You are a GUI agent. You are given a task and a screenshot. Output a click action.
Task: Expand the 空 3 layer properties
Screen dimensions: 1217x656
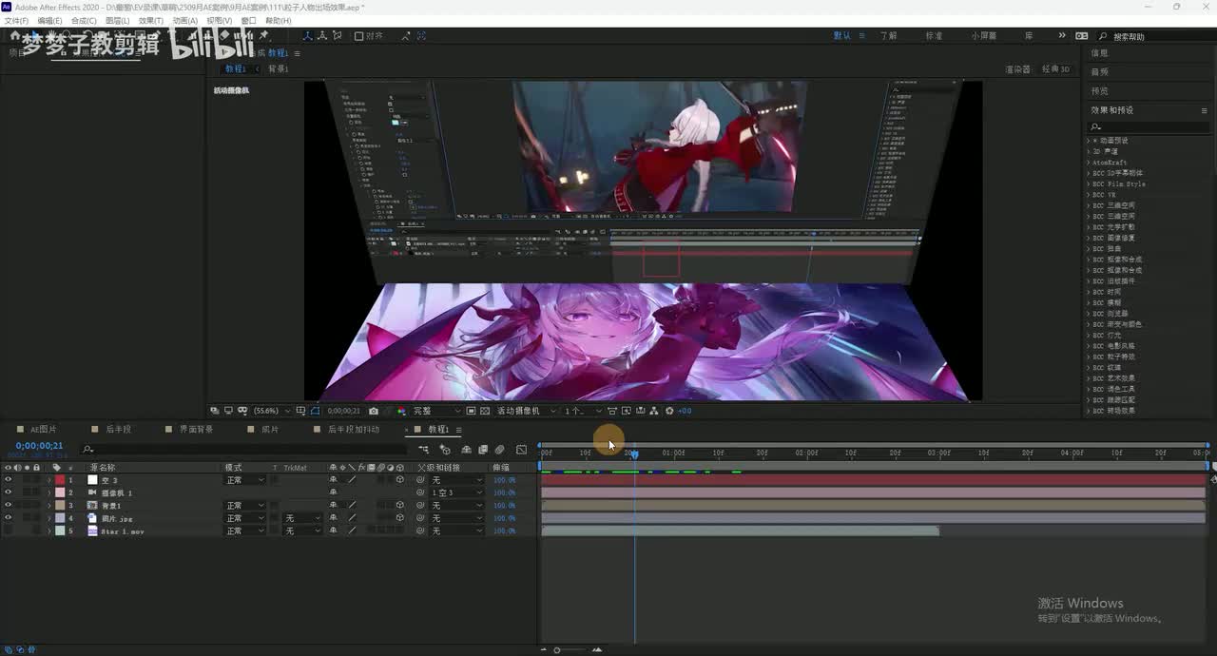(49, 480)
